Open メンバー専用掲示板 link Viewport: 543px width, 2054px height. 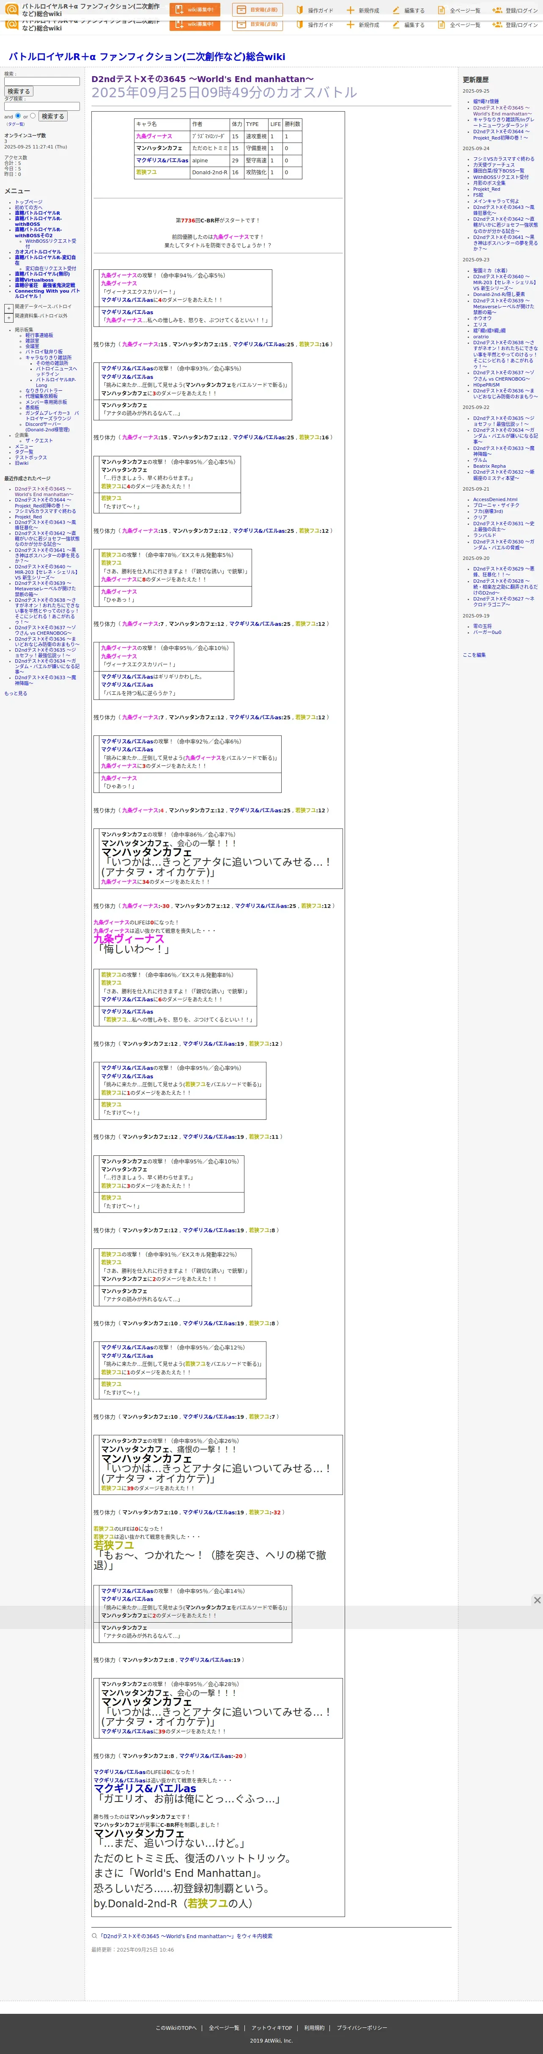pyautogui.click(x=45, y=402)
